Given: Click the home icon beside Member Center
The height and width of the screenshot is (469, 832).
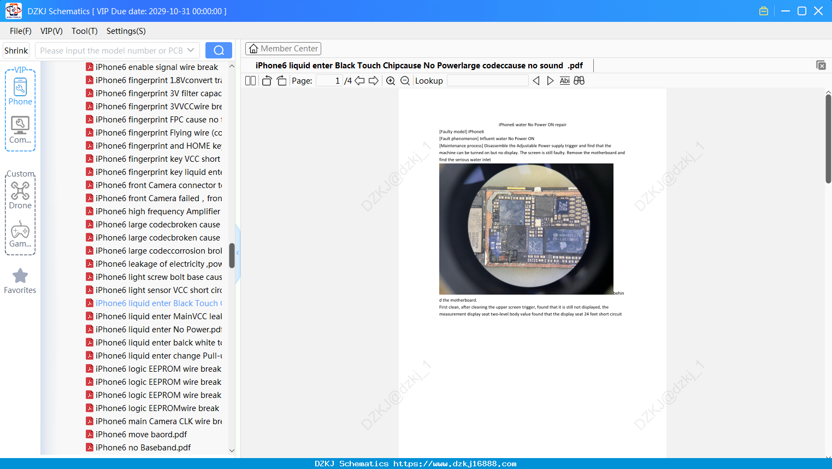Looking at the screenshot, I should point(253,49).
